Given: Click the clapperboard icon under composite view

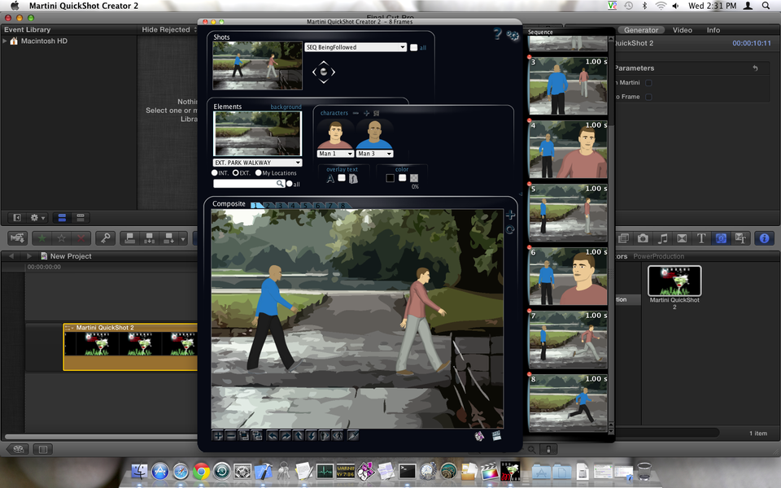Looking at the screenshot, I should 496,435.
